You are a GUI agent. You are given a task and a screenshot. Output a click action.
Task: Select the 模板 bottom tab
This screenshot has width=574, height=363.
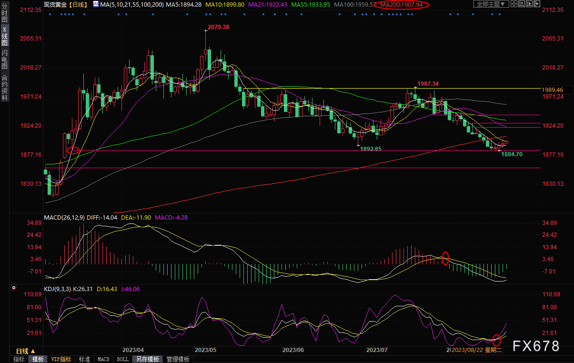(38, 359)
